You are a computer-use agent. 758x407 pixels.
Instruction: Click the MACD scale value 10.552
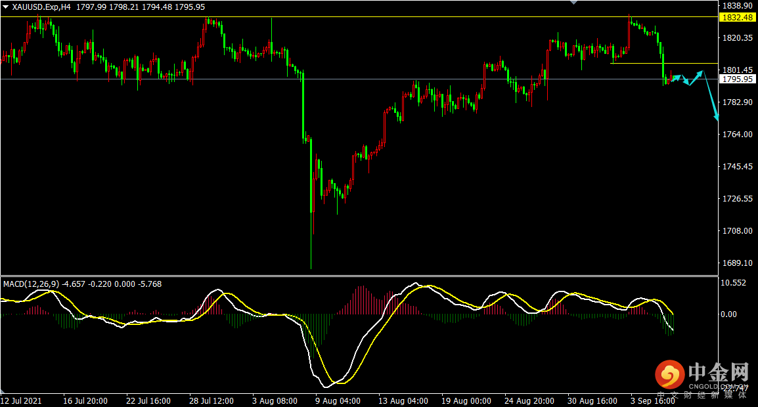point(733,283)
